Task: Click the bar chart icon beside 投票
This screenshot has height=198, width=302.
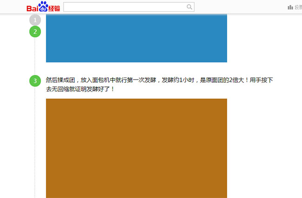Action: pyautogui.click(x=290, y=7)
